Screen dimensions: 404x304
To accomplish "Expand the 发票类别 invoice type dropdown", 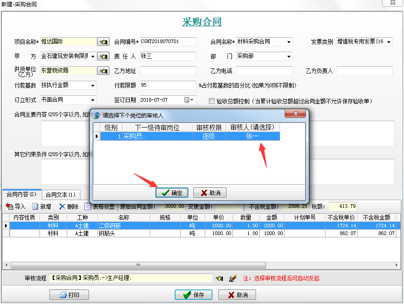I will click(389, 42).
